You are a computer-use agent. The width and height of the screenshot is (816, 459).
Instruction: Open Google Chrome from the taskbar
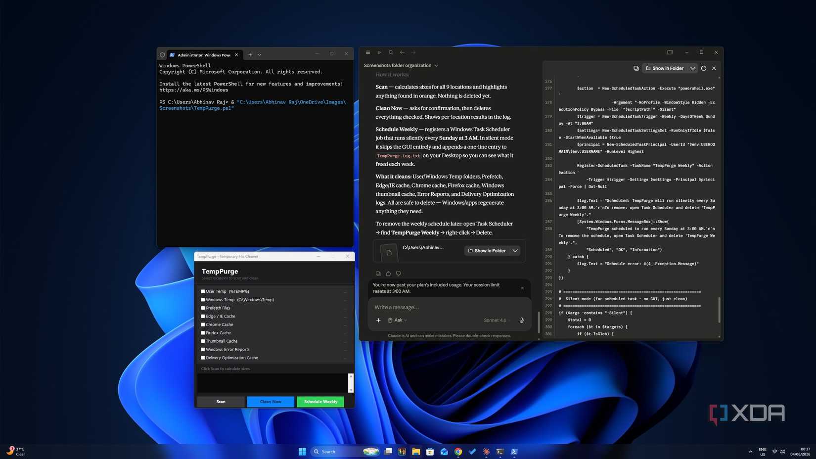458,452
